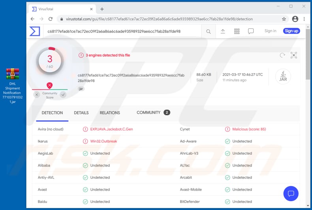Screen dimensions: 312x210
Task: Click the red community score marker
Action: [49, 85]
